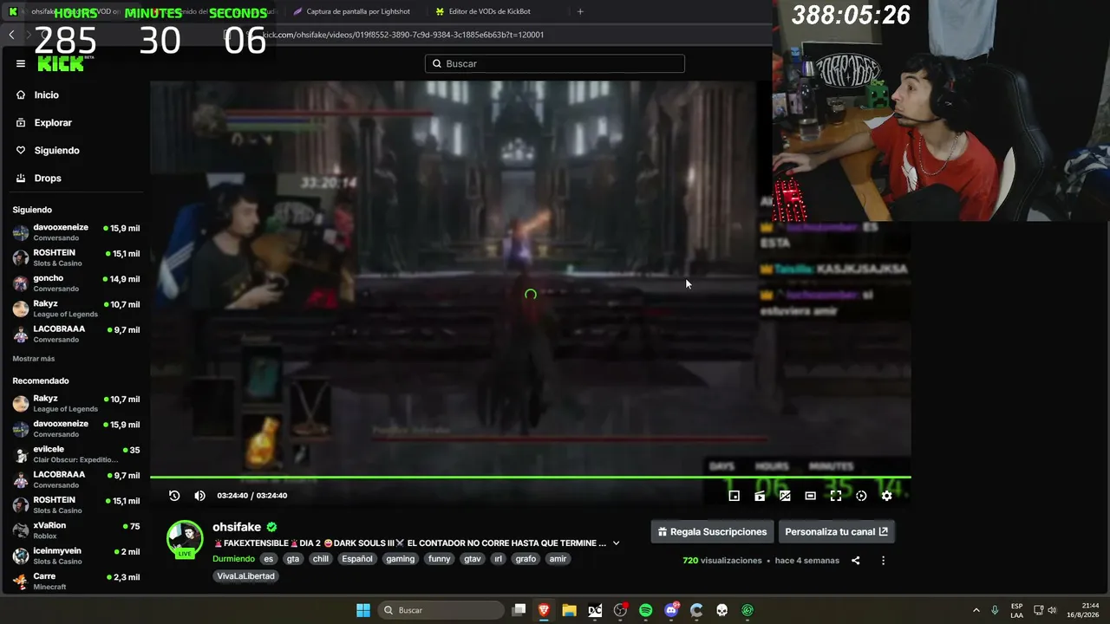This screenshot has width=1110, height=624.
Task: Click the Durmiendo category link
Action: click(233, 559)
